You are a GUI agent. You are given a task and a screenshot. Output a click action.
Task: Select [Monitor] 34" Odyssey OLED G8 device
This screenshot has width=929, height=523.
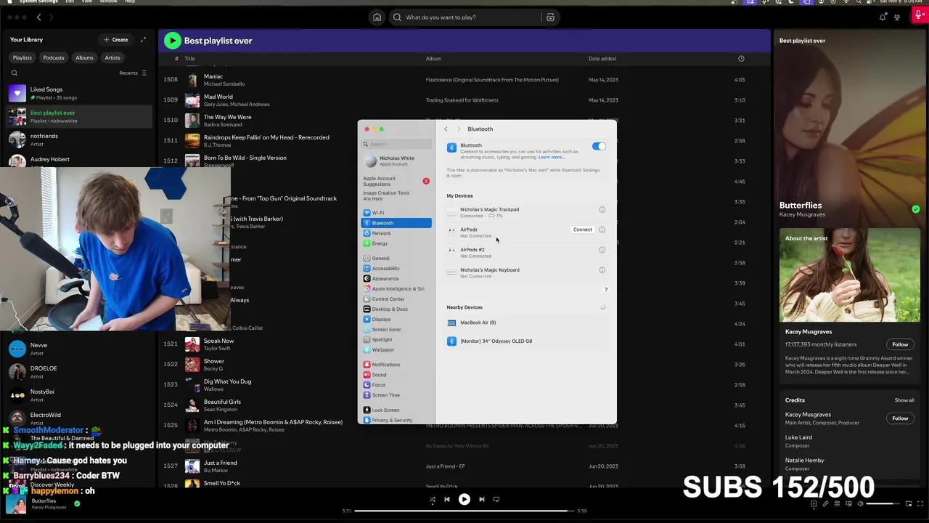[x=526, y=341]
